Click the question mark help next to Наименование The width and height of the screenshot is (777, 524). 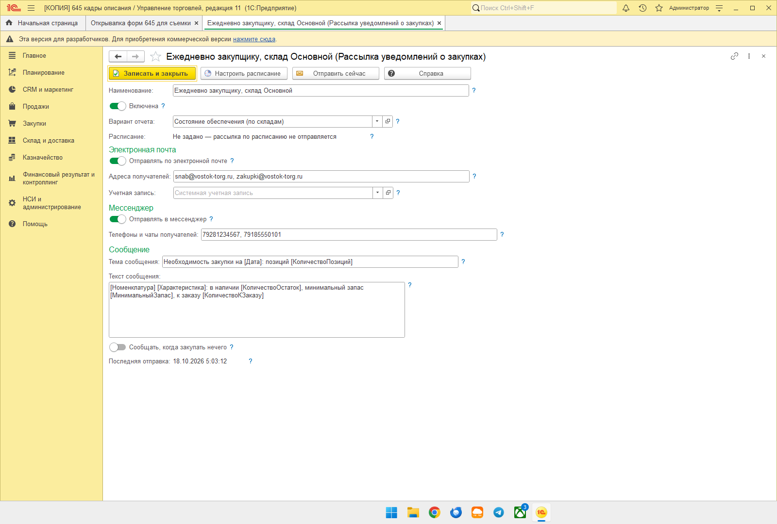[474, 90]
